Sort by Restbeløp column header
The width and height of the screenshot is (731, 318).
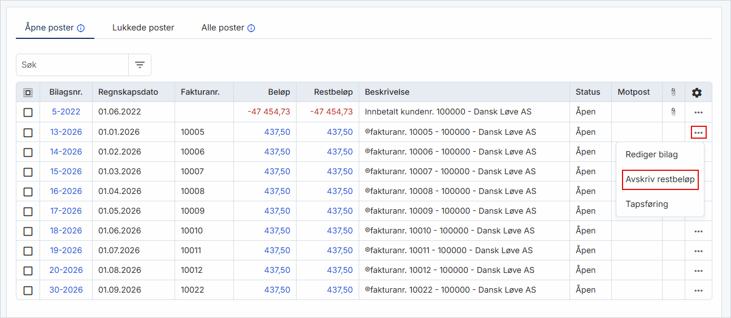pos(332,92)
